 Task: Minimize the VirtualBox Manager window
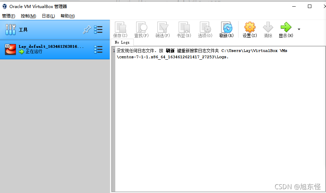294,7
